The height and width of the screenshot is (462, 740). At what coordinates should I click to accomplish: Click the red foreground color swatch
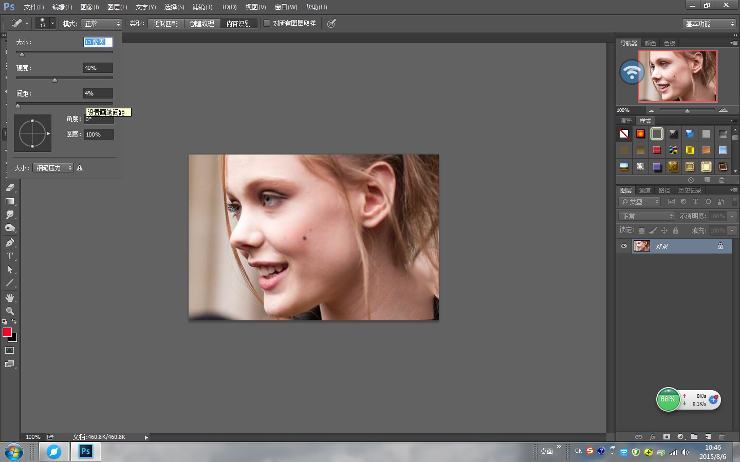7,332
